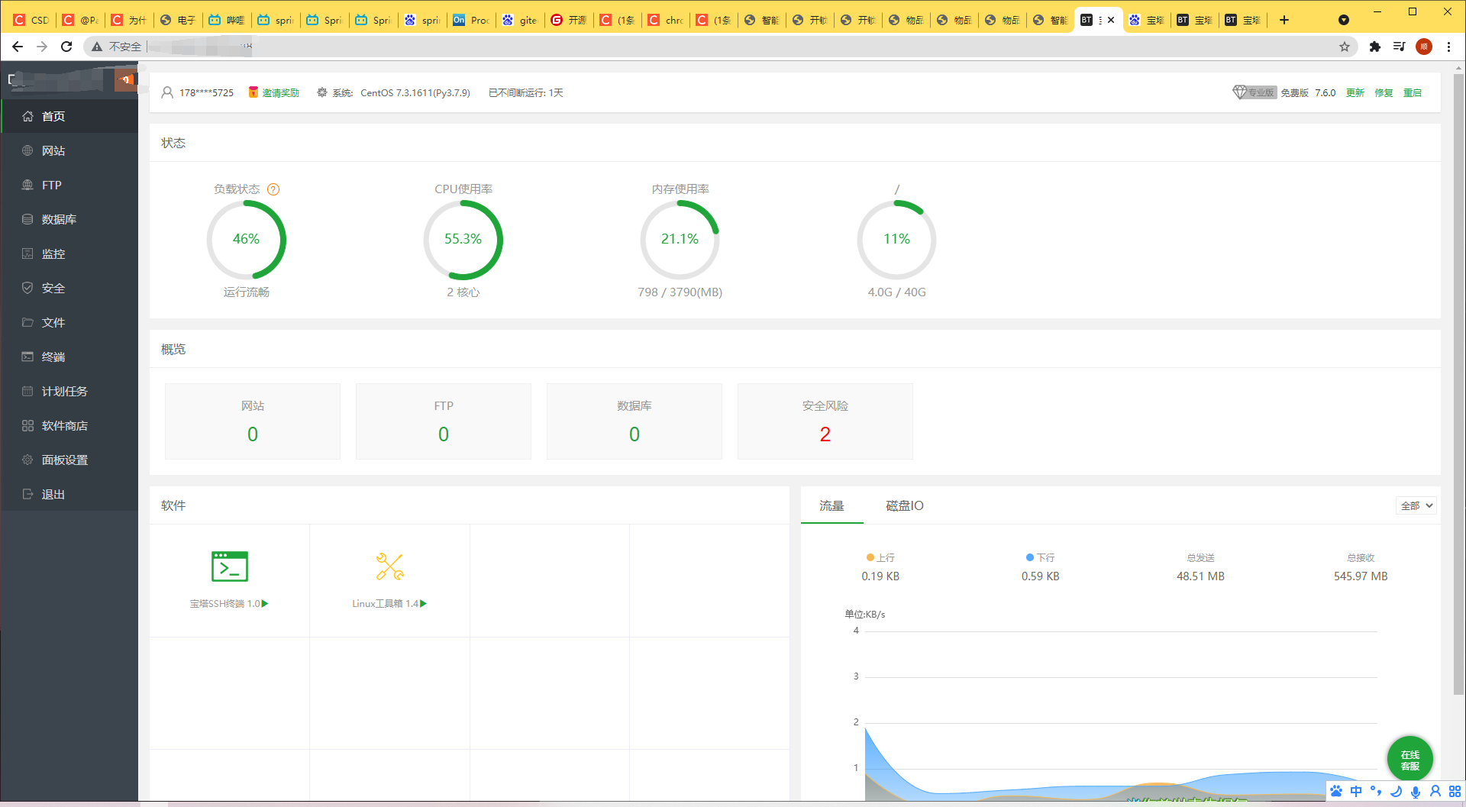Open Chrome's three-dot menu
The width and height of the screenshot is (1466, 807).
tap(1448, 47)
